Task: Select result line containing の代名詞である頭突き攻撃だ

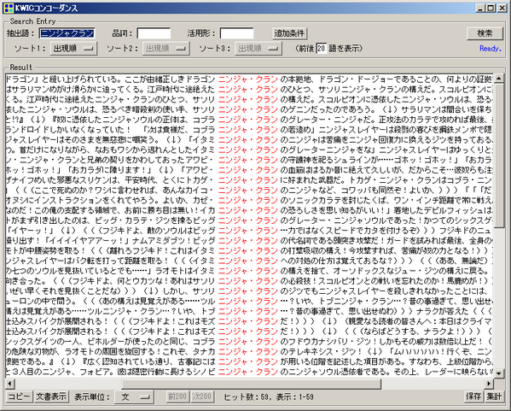Action: pos(249,241)
